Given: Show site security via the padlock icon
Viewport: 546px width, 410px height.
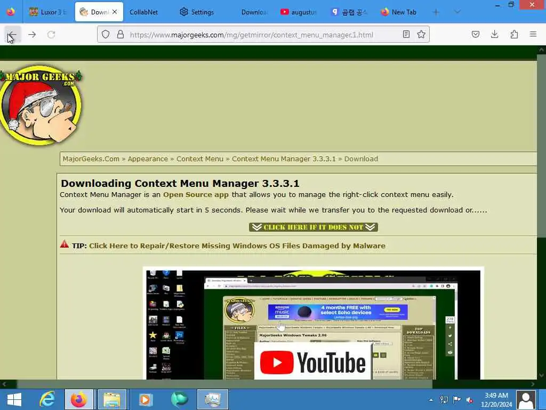Looking at the screenshot, I should tap(121, 34).
